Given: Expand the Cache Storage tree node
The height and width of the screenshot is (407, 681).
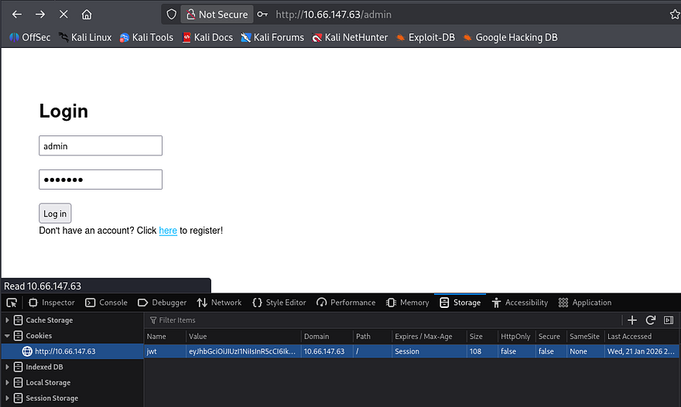Looking at the screenshot, I should (x=8, y=320).
